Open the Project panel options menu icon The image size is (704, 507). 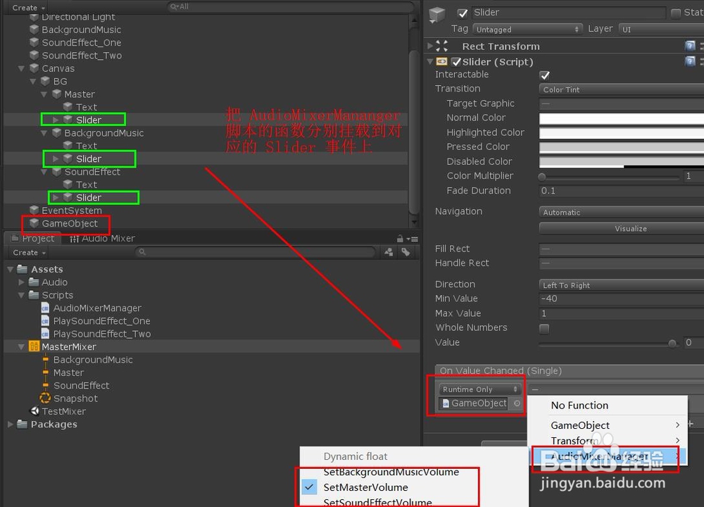412,239
